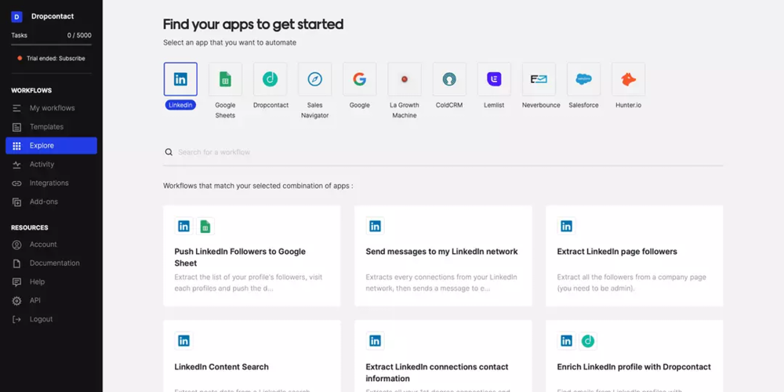Select the Google Sheets app tile
This screenshot has width=784, height=392.
[x=226, y=79]
